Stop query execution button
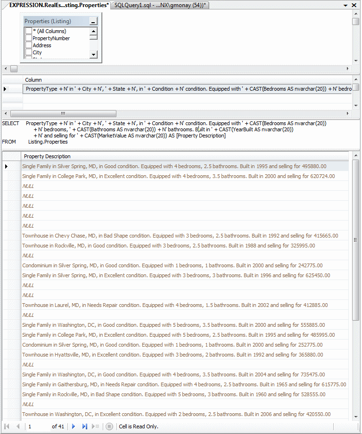This screenshot has height=434, width=362. (109, 426)
